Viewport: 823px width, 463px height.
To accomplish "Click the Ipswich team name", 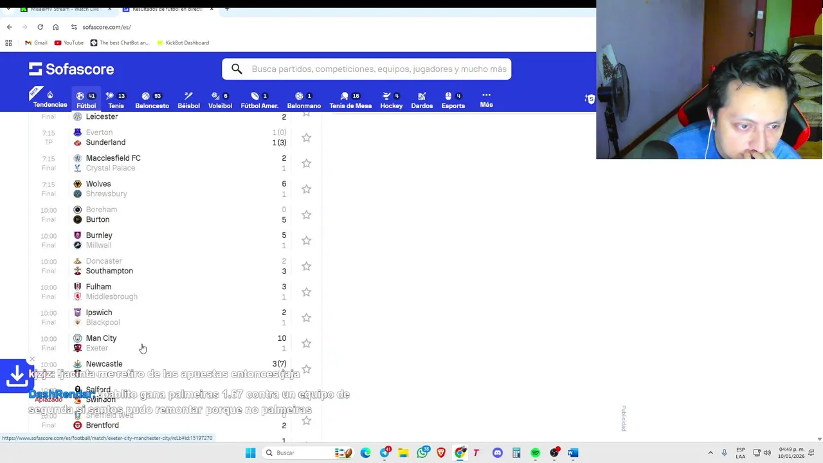I will (99, 313).
